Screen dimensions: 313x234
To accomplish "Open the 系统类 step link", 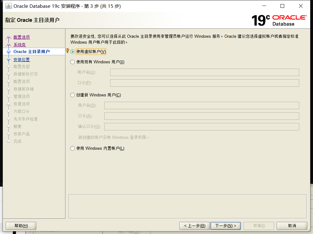I will (19, 45).
